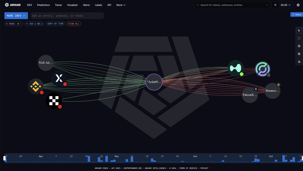Viewport: 303px width, 171px height.
Task: Remove the BASE chain filter
Action: coord(7,24)
